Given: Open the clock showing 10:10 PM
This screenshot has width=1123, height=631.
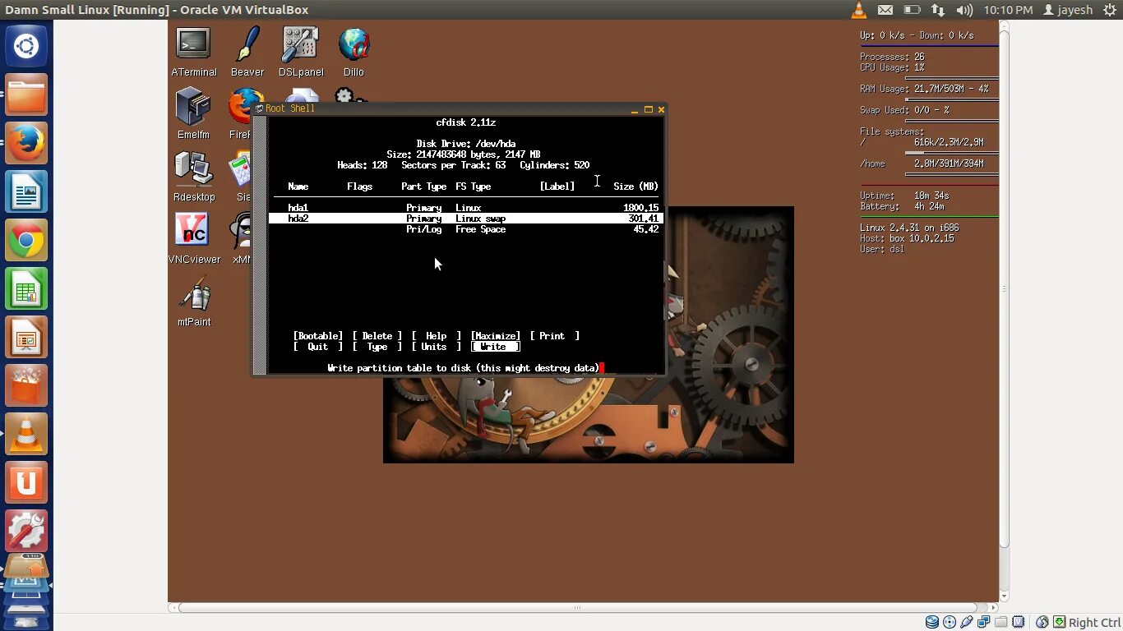Looking at the screenshot, I should [1008, 10].
